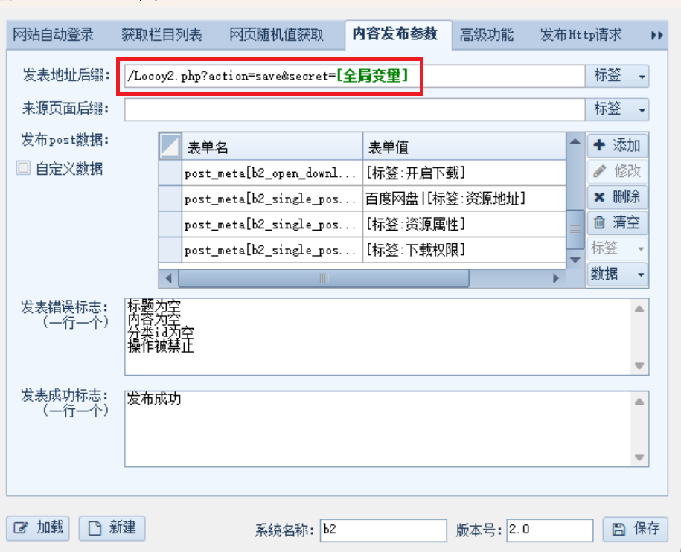Click the text 发布成功 in success flags
The height and width of the screenshot is (552, 681).
(154, 399)
